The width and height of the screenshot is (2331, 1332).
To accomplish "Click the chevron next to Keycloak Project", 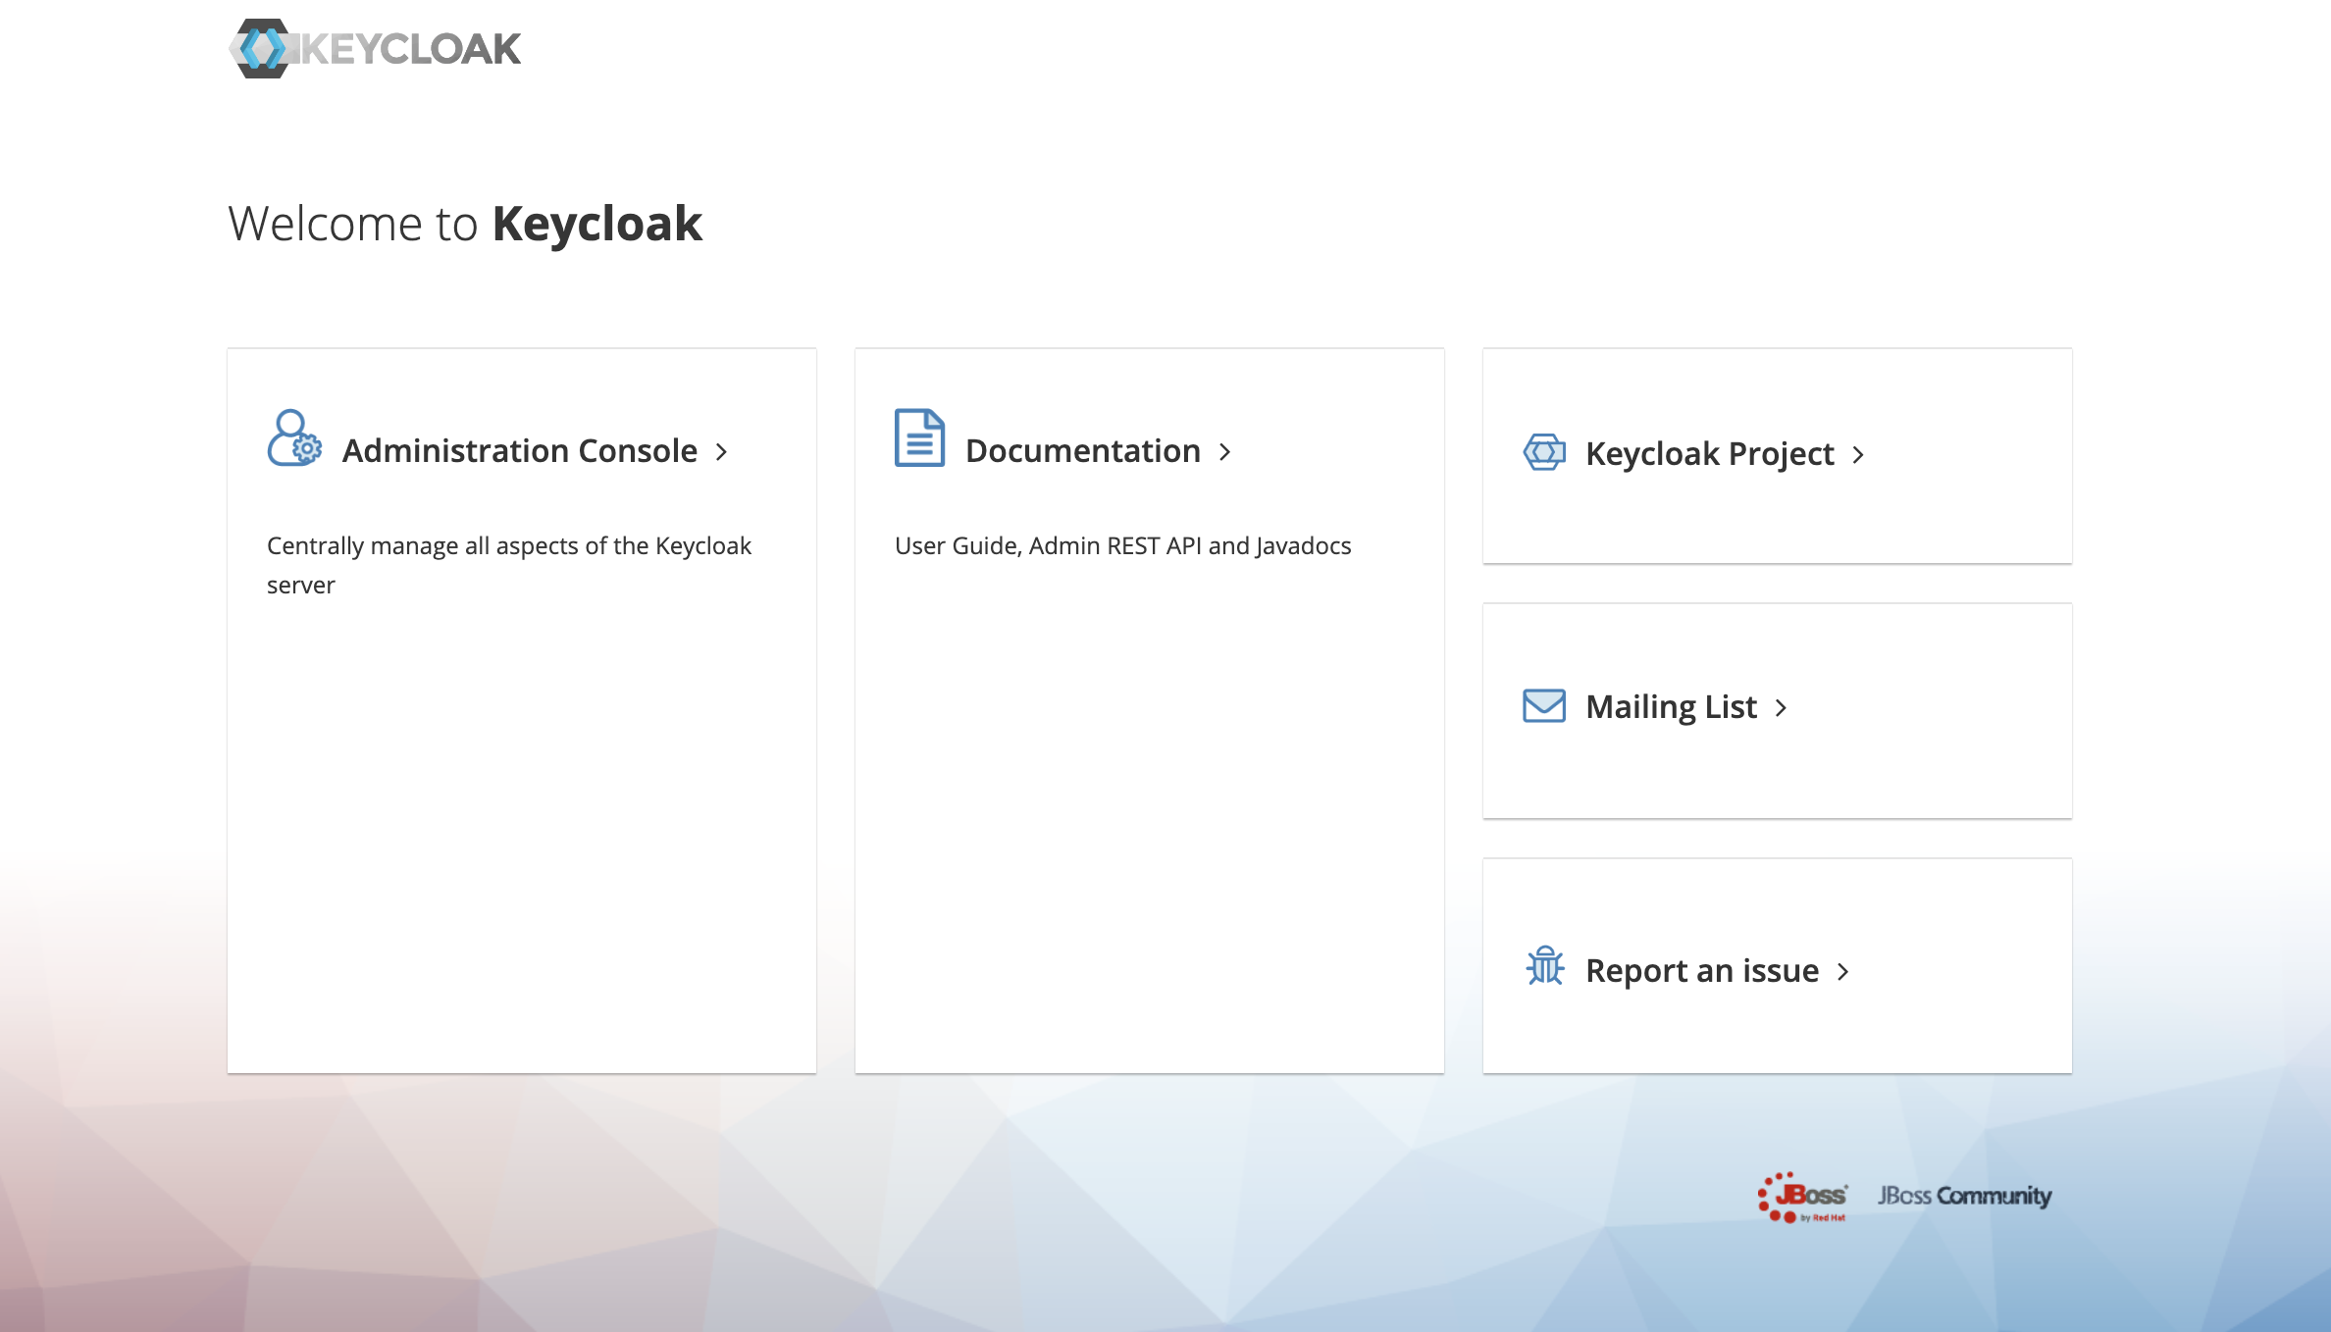I will tap(1858, 455).
